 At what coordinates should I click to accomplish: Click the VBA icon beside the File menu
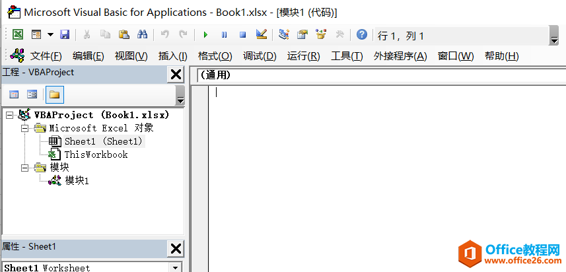tap(17, 56)
